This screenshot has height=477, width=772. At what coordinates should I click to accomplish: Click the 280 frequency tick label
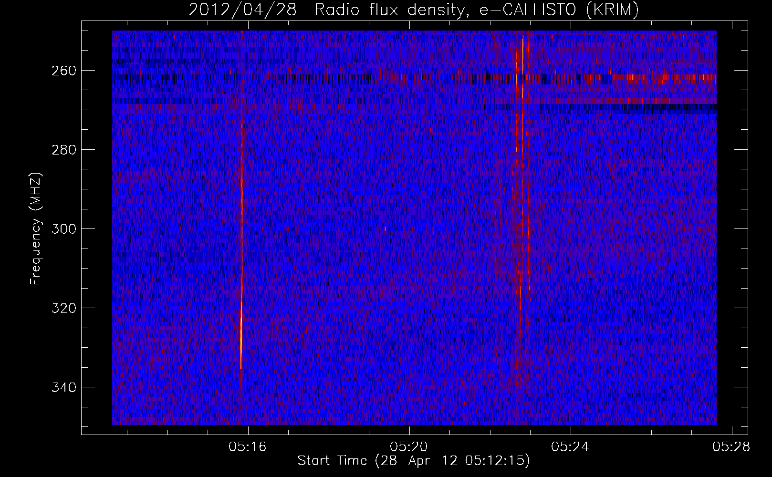[x=63, y=150]
